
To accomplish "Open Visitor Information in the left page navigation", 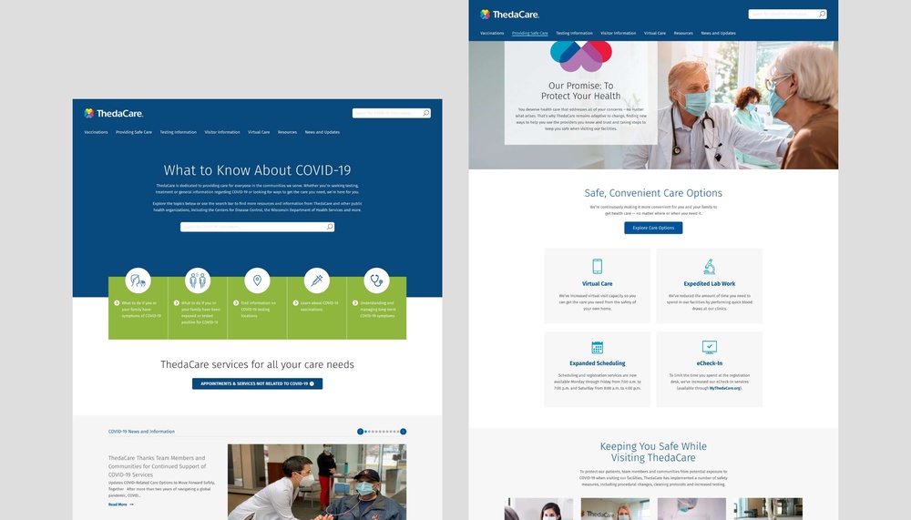I will (x=222, y=132).
